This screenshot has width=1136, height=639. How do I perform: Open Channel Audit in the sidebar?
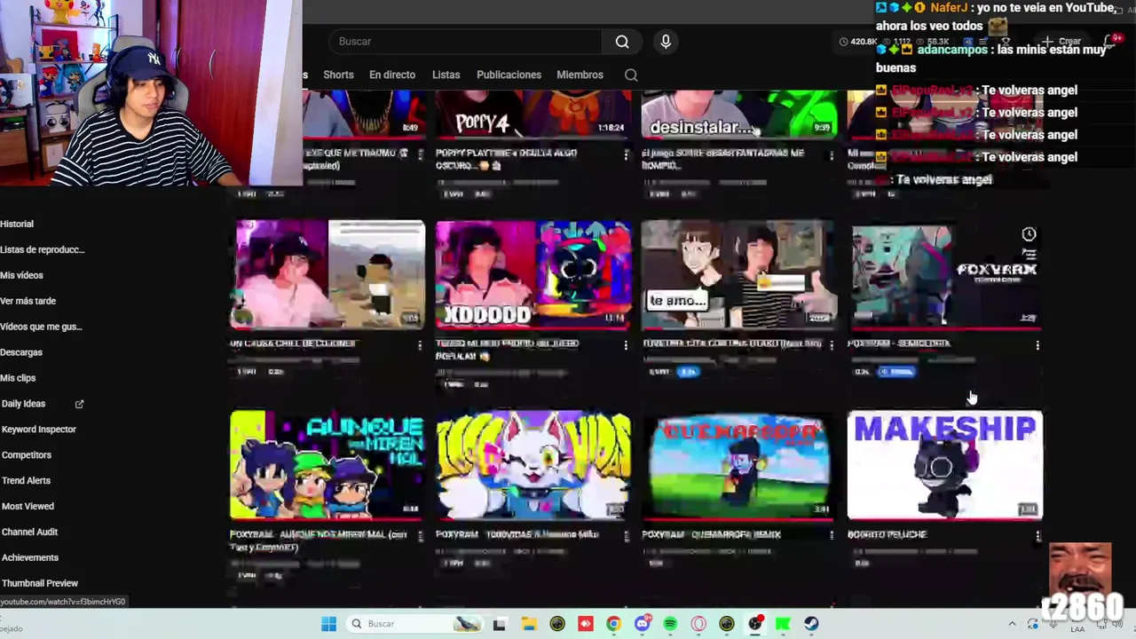click(29, 532)
